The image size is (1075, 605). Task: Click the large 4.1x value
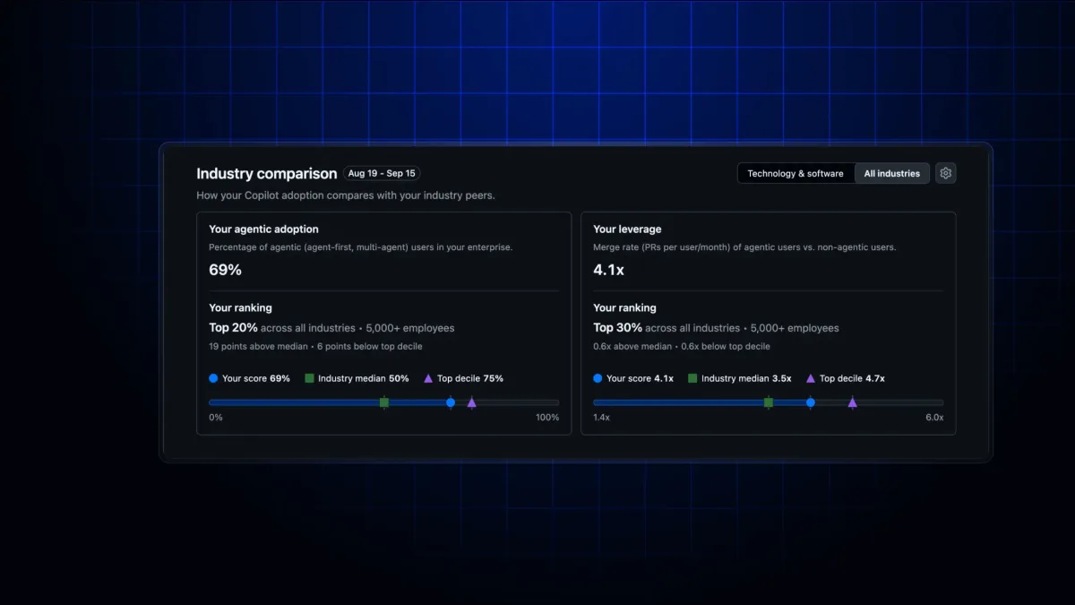coord(608,270)
